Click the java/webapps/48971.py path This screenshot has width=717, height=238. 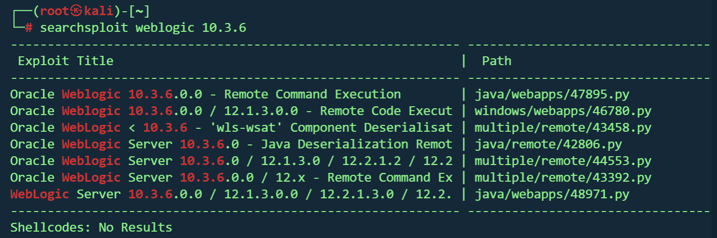click(x=552, y=194)
